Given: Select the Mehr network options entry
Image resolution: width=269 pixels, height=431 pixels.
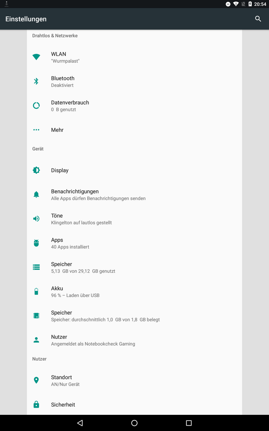Looking at the screenshot, I should pos(134,130).
